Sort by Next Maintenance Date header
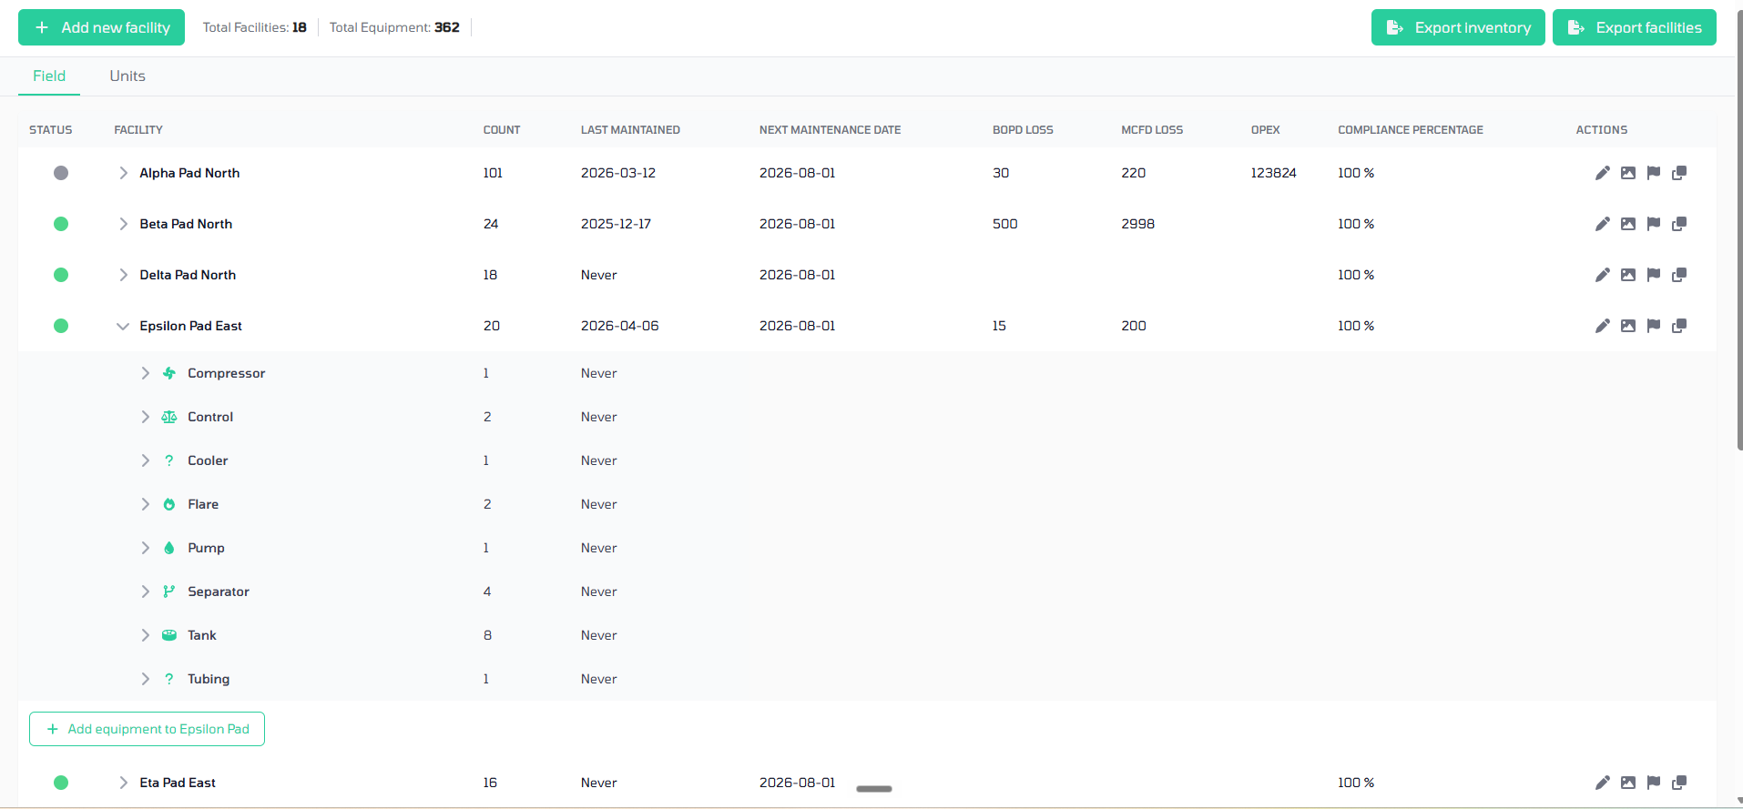The image size is (1743, 809). pos(830,130)
